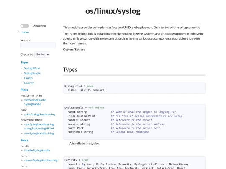The width and height of the screenshot is (226, 169).
Task: Toggle the Dark Mode switch
Action: tap(25, 26)
